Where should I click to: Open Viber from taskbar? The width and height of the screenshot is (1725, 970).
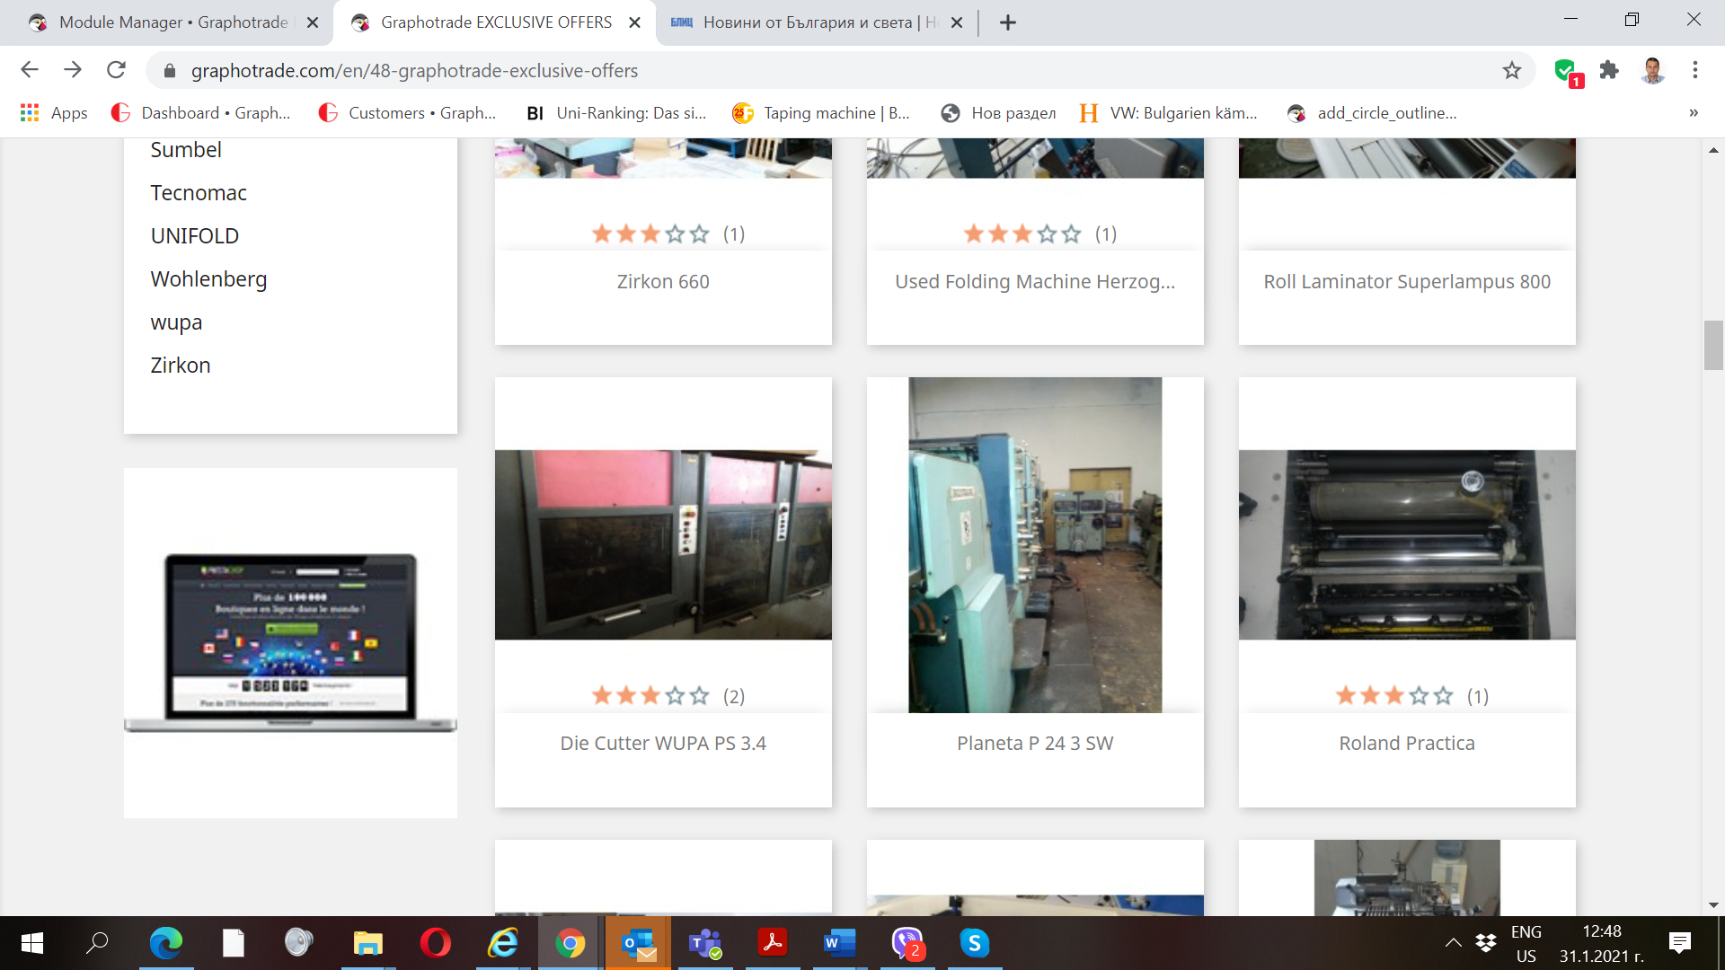907,943
